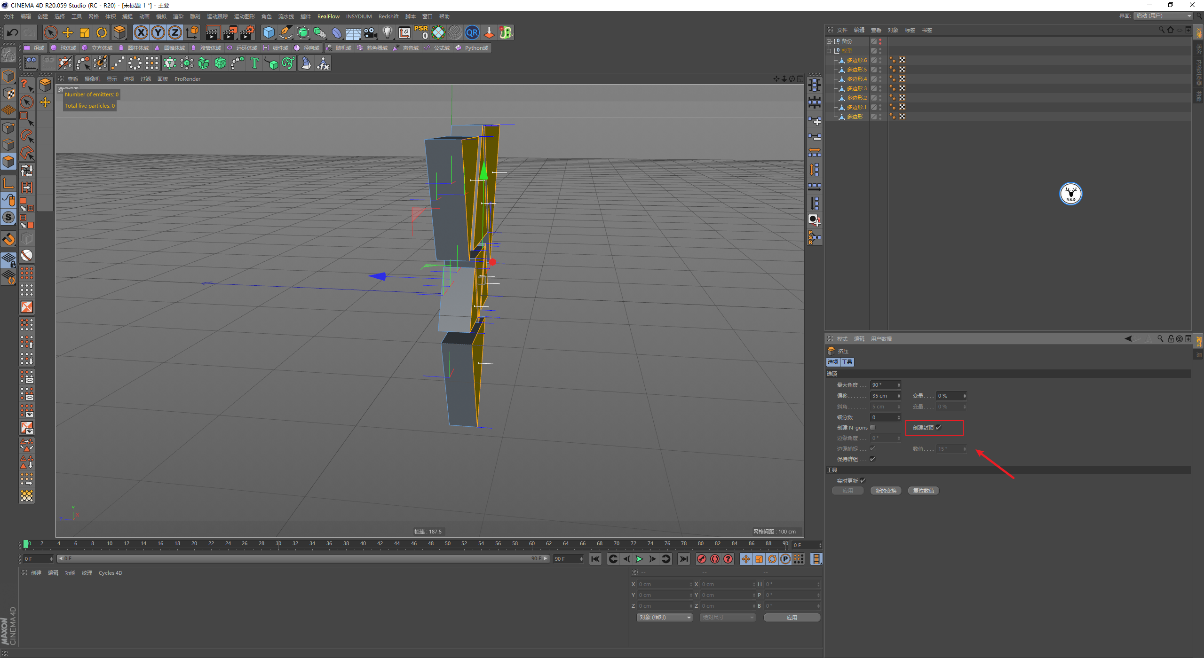Image resolution: width=1204 pixels, height=658 pixels.
Task: Select the Move tool in top toolbar
Action: (x=68, y=32)
